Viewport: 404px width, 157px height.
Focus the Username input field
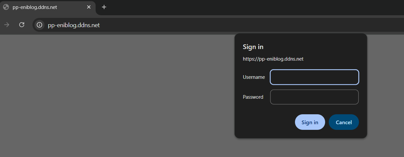(x=314, y=77)
